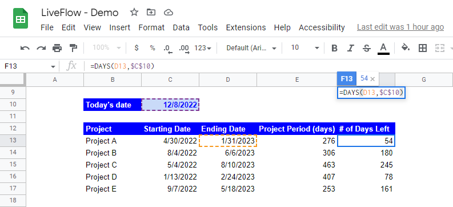Select row 13 header
Image resolution: width=453 pixels, height=207 pixels.
[x=13, y=141]
